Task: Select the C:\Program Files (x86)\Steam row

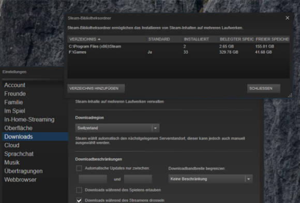Action: pyautogui.click(x=178, y=46)
